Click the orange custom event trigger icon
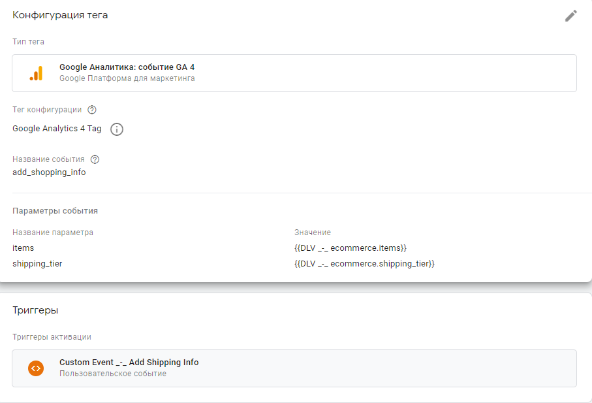This screenshot has height=403, width=592. (x=36, y=368)
